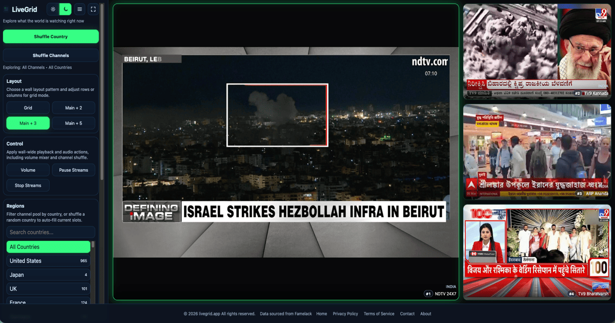Image resolution: width=615 pixels, height=323 pixels.
Task: Click the LiveGrid logo icon
Action: click(x=6, y=9)
